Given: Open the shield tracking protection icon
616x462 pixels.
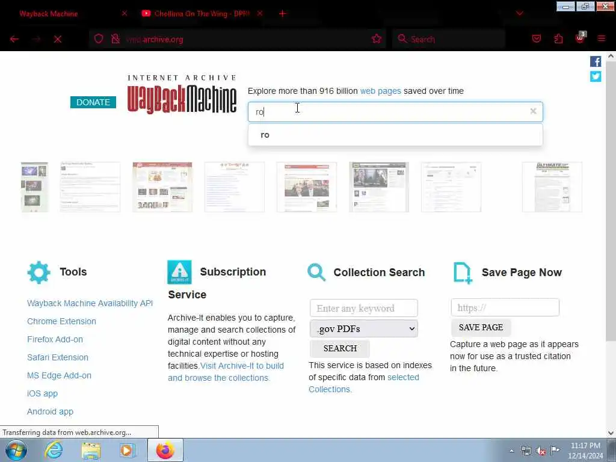Looking at the screenshot, I should pos(99,39).
